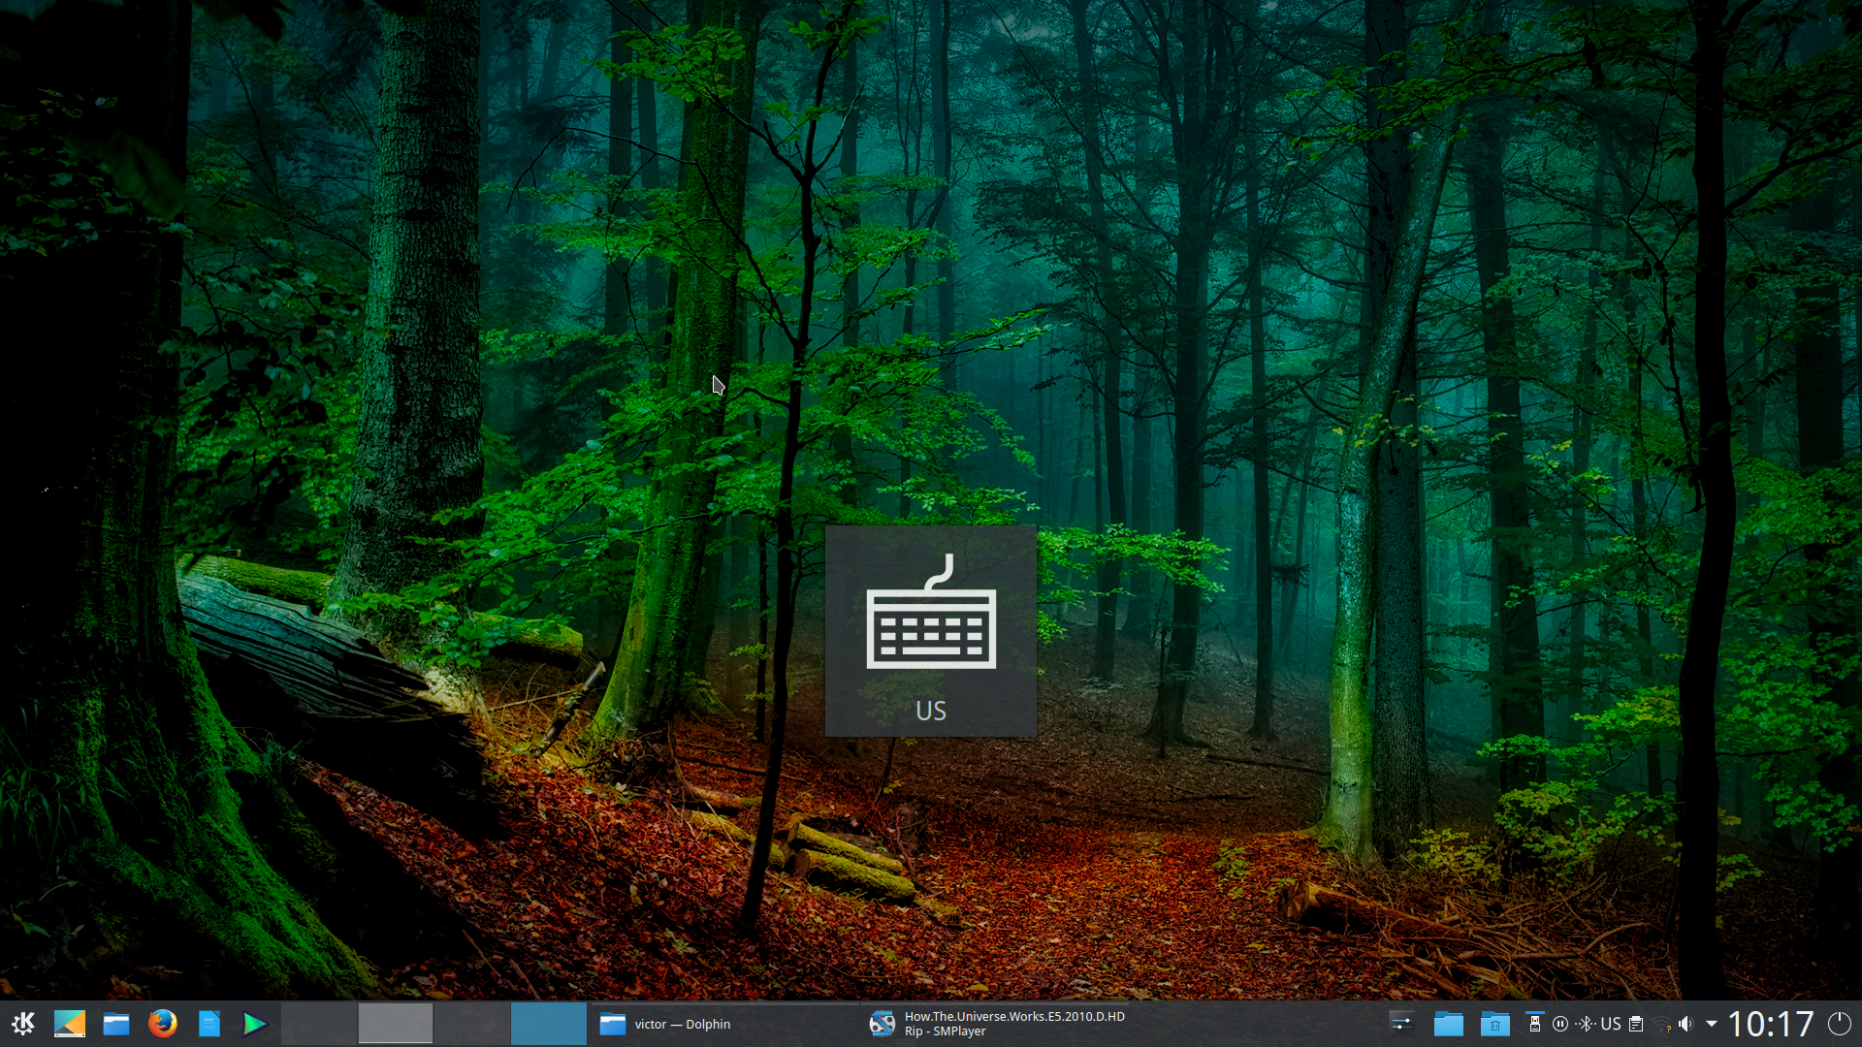Image resolution: width=1862 pixels, height=1047 pixels.
Task: Launch Firefox from the panel
Action: 163,1024
